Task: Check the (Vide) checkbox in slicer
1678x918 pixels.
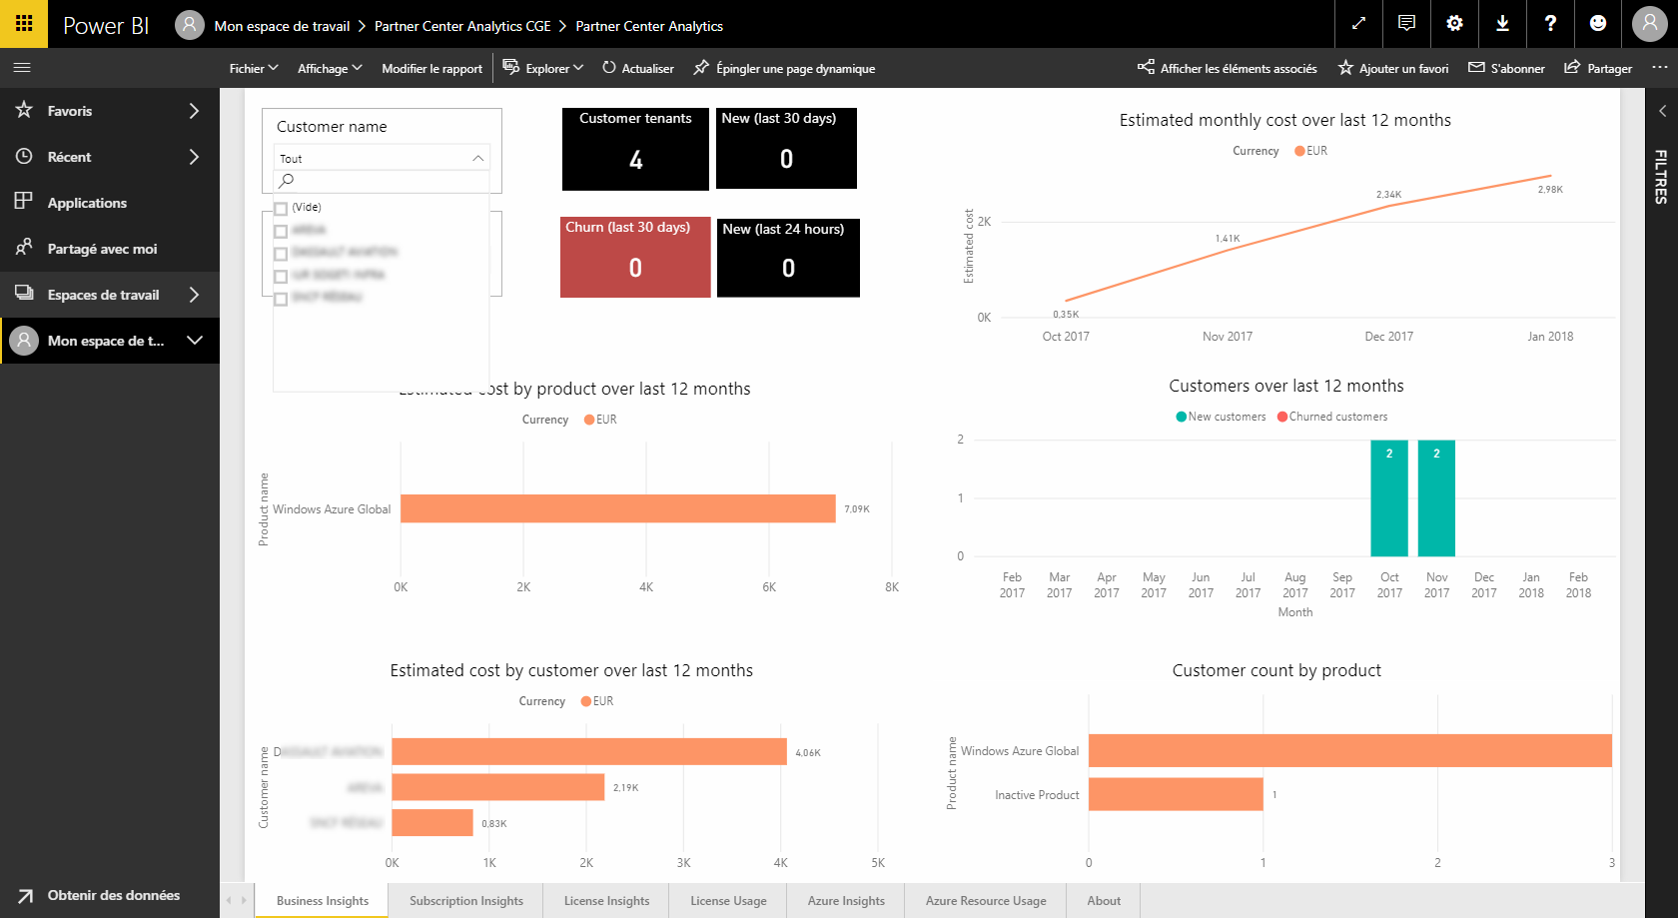Action: tap(281, 209)
